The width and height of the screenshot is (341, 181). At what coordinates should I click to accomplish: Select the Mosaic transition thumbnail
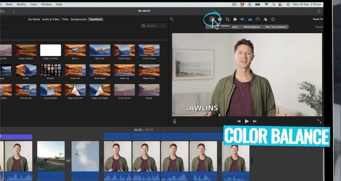[50, 70]
